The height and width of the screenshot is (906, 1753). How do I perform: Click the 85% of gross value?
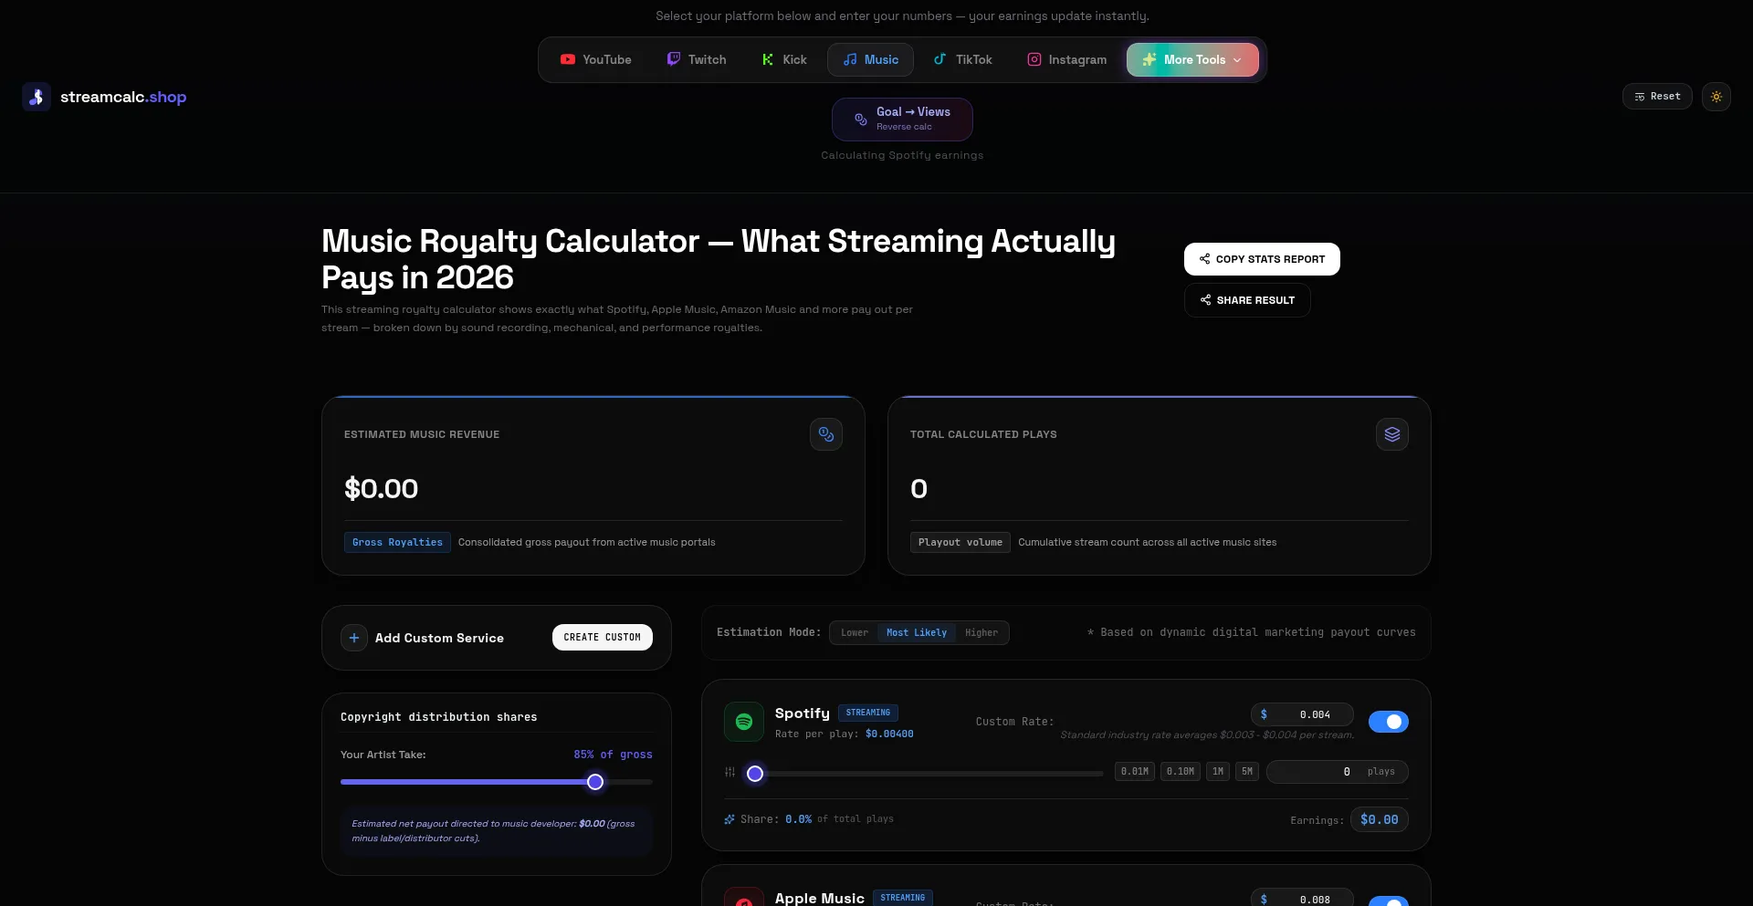click(613, 755)
